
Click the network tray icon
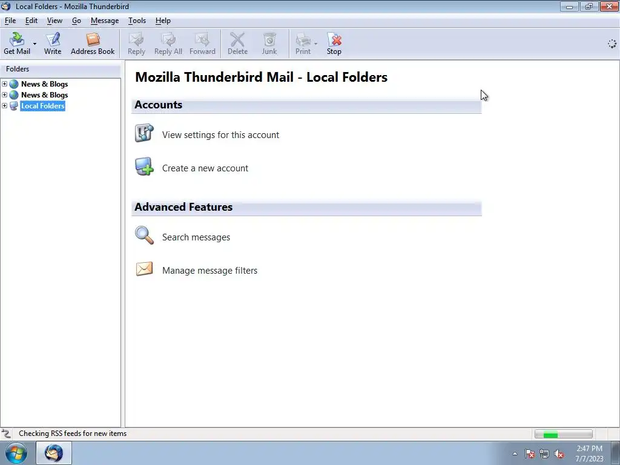pos(544,453)
